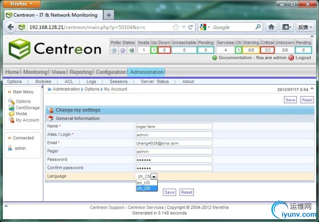The image size is (319, 222).
Task: Click the Firefox menu button
Action: (x=22, y=4)
